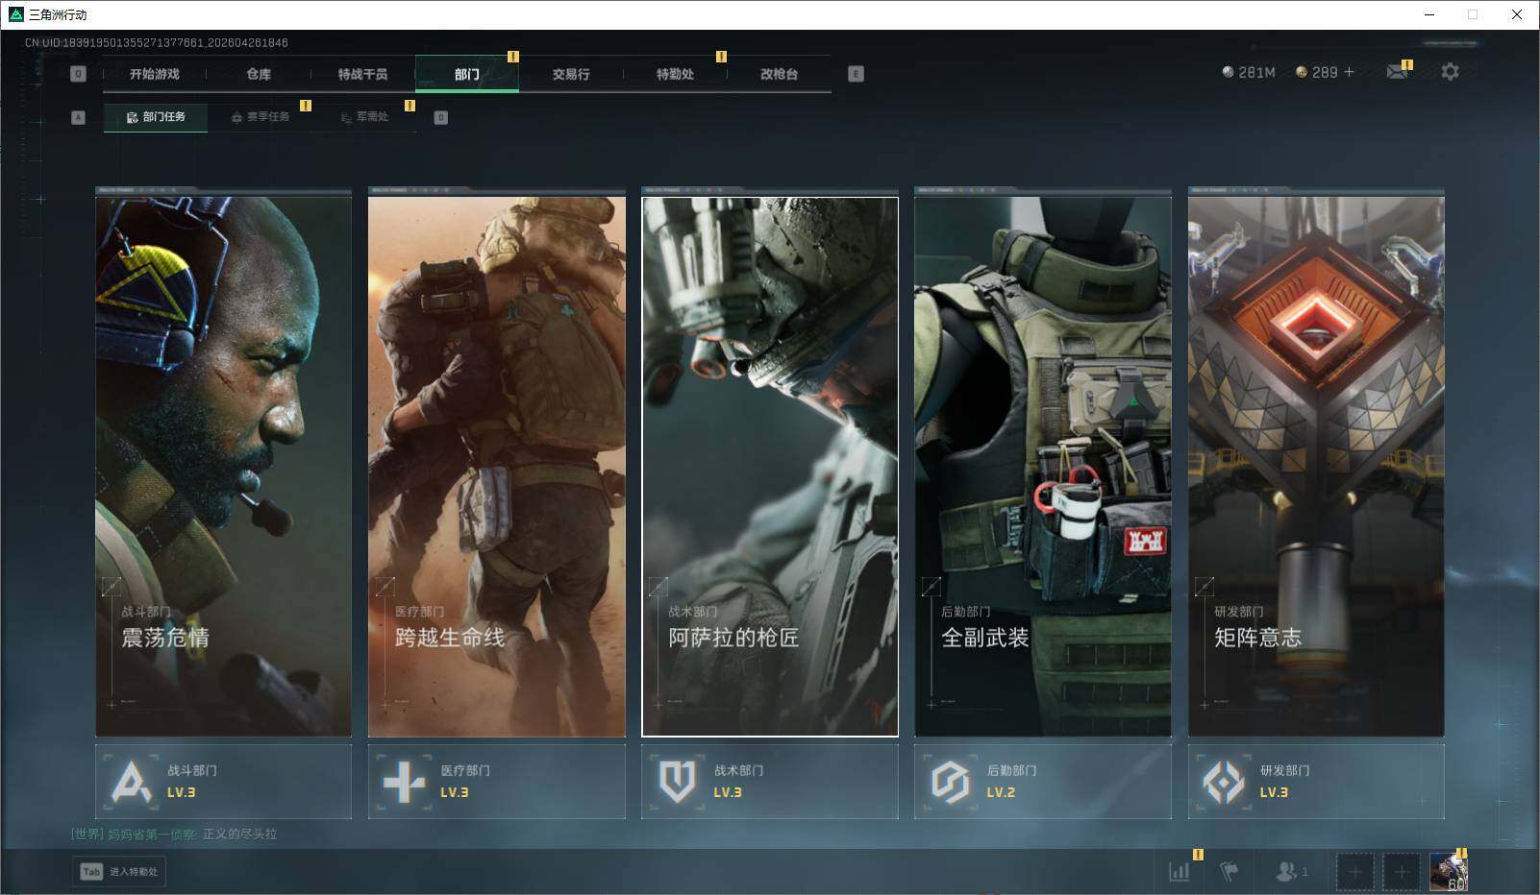
Task: Open the friends list person icon
Action: 1286,871
